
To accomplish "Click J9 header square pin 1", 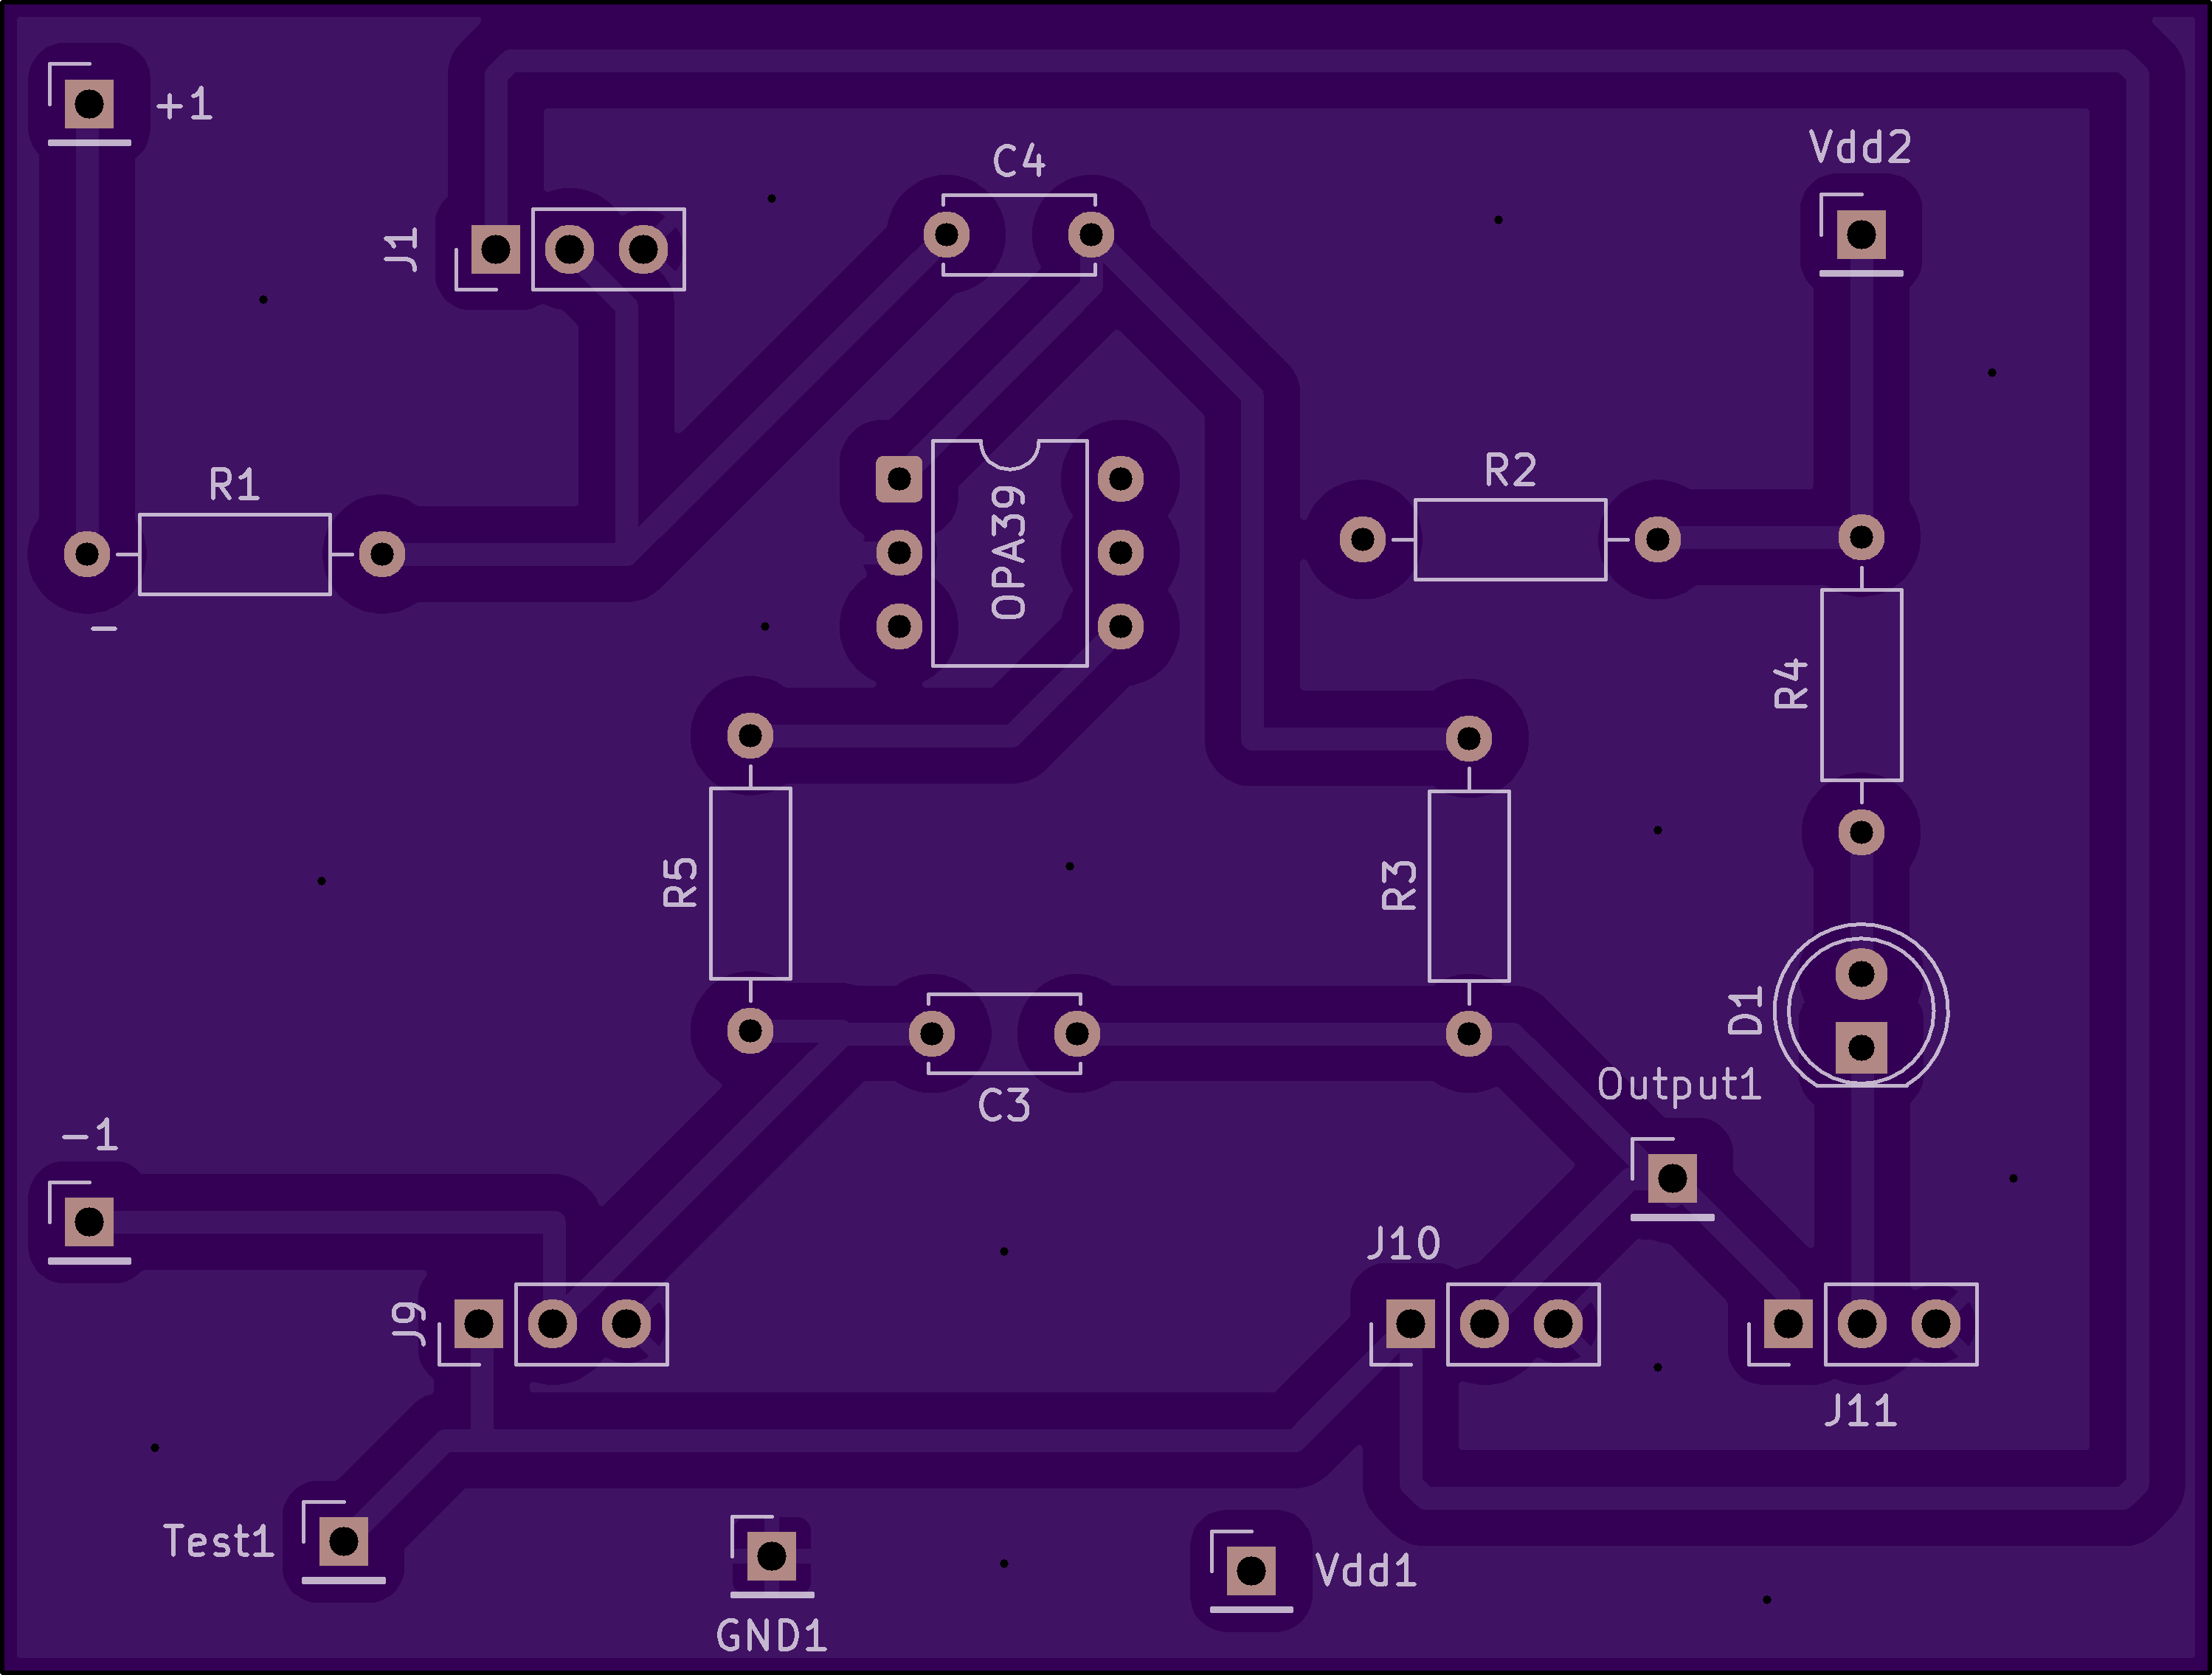I will click(x=478, y=1324).
